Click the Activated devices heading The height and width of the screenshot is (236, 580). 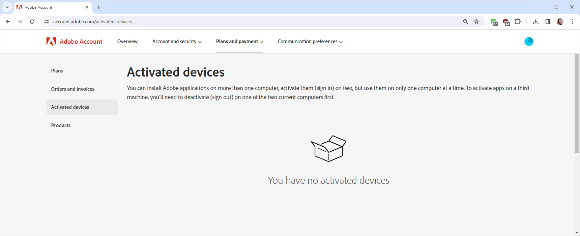click(176, 72)
